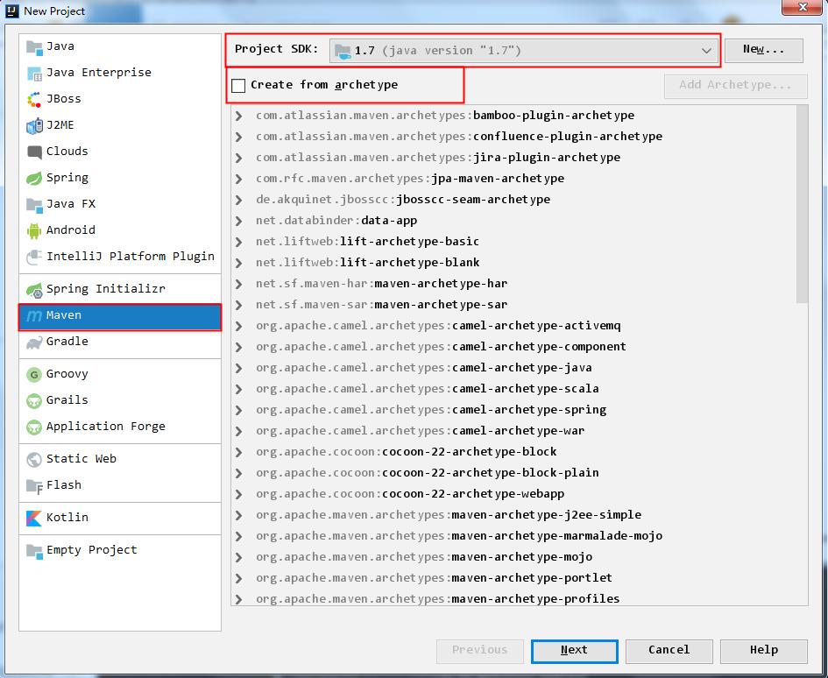Click the Gradle elephant icon
The height and width of the screenshot is (678, 828).
(x=34, y=343)
